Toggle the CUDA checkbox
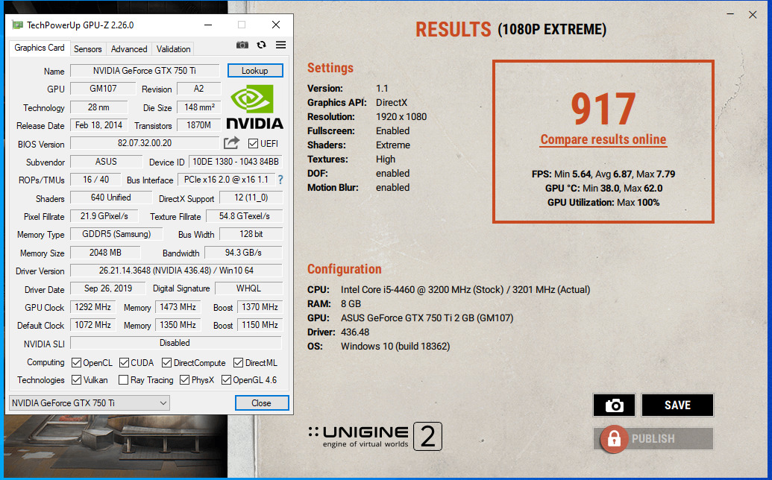772x480 pixels. click(x=124, y=363)
